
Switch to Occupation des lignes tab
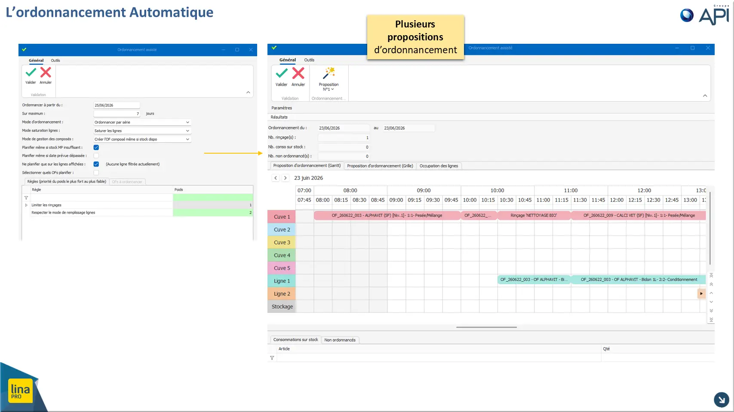coord(439,166)
